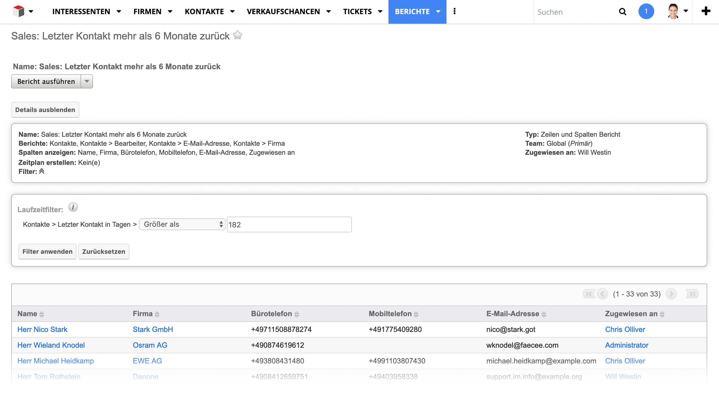The image size is (719, 404).
Task: Open notifications badge showing 1
Action: pos(646,12)
